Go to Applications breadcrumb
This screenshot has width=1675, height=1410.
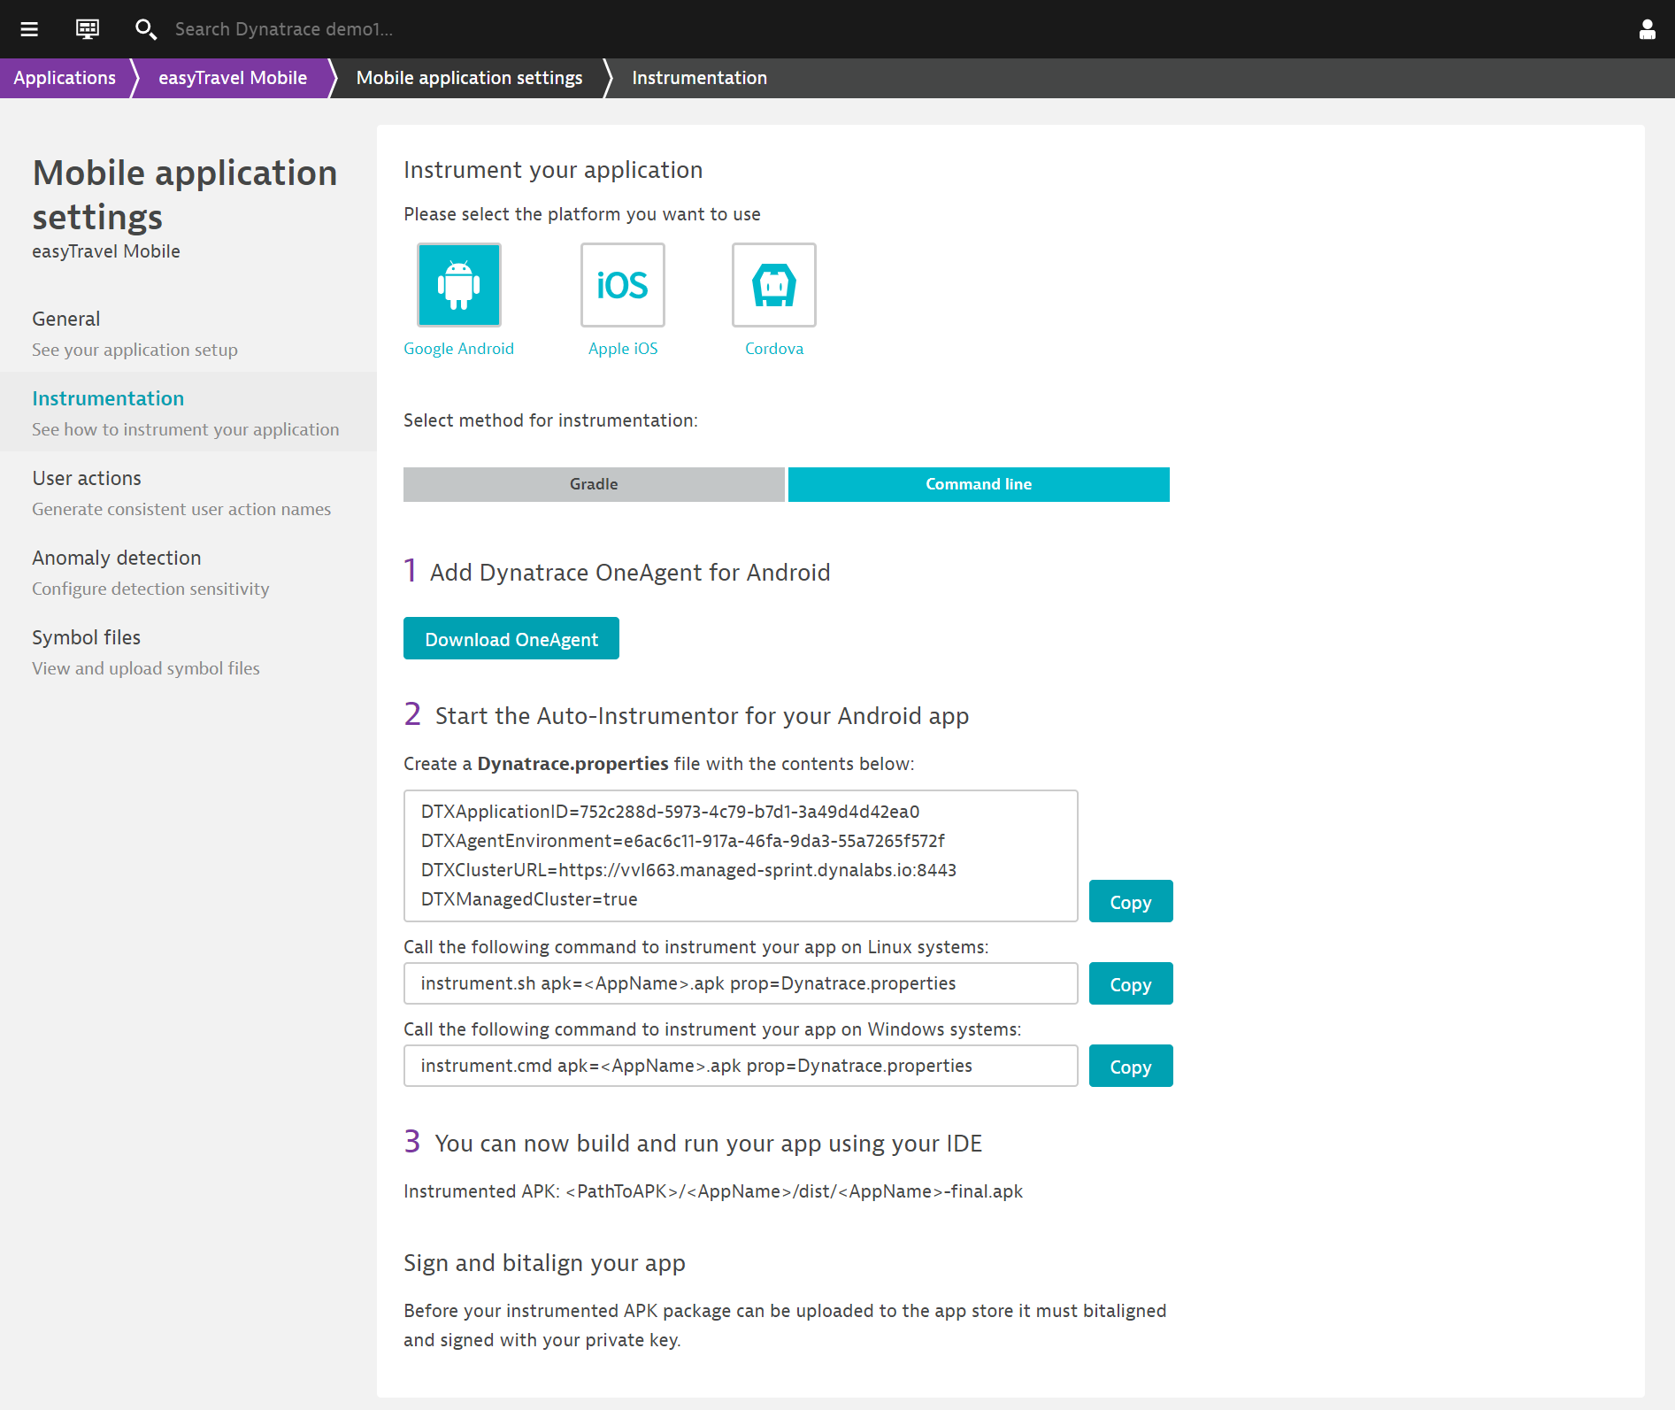[x=65, y=78]
